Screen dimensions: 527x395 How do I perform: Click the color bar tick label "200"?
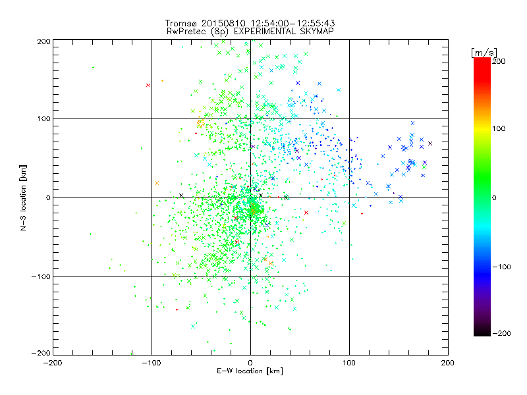pyautogui.click(x=499, y=61)
